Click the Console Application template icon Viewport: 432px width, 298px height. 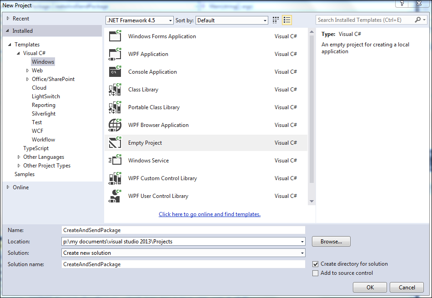coord(115,72)
